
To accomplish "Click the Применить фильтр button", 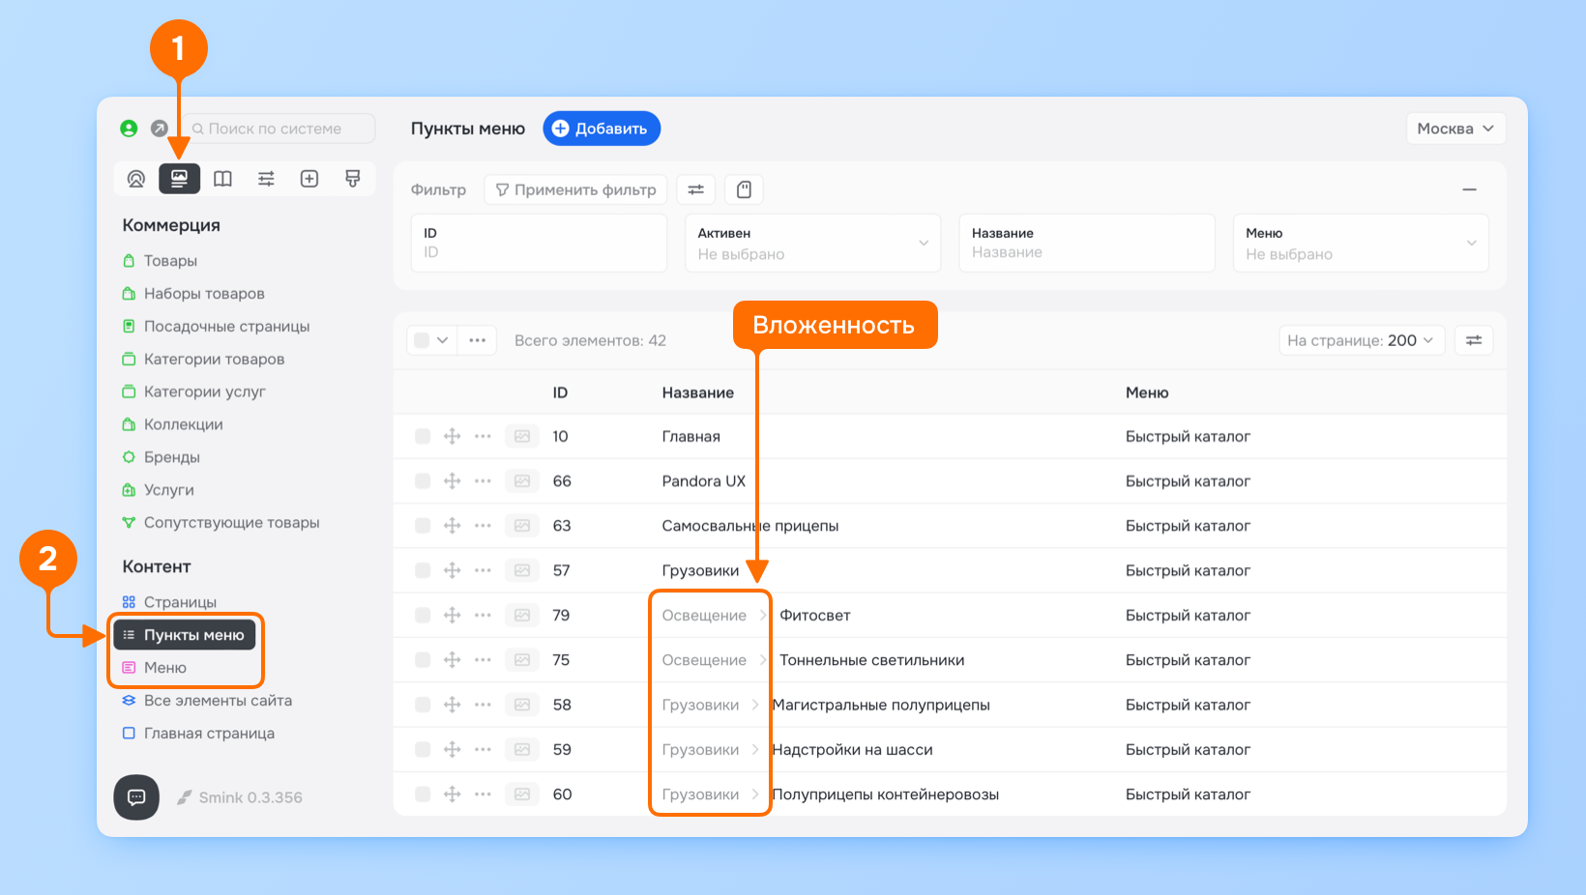I will click(x=575, y=189).
